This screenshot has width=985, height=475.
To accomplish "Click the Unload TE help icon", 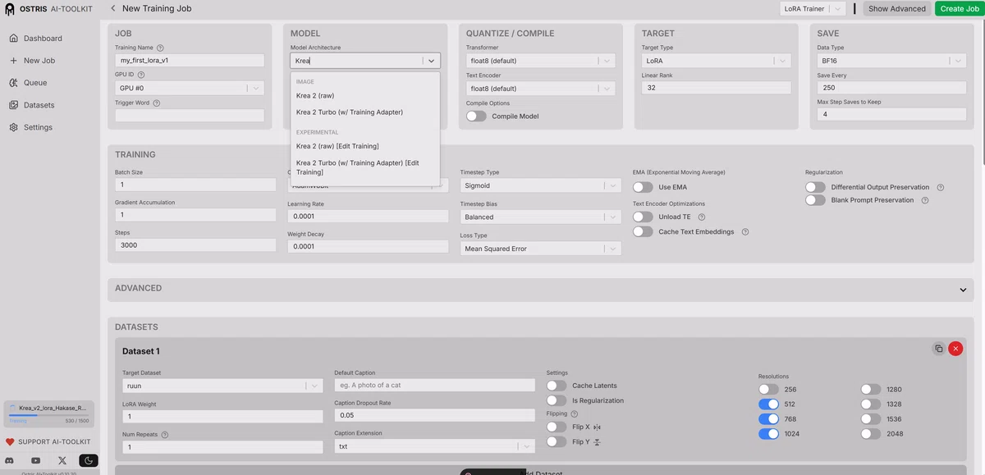I will coord(702,217).
